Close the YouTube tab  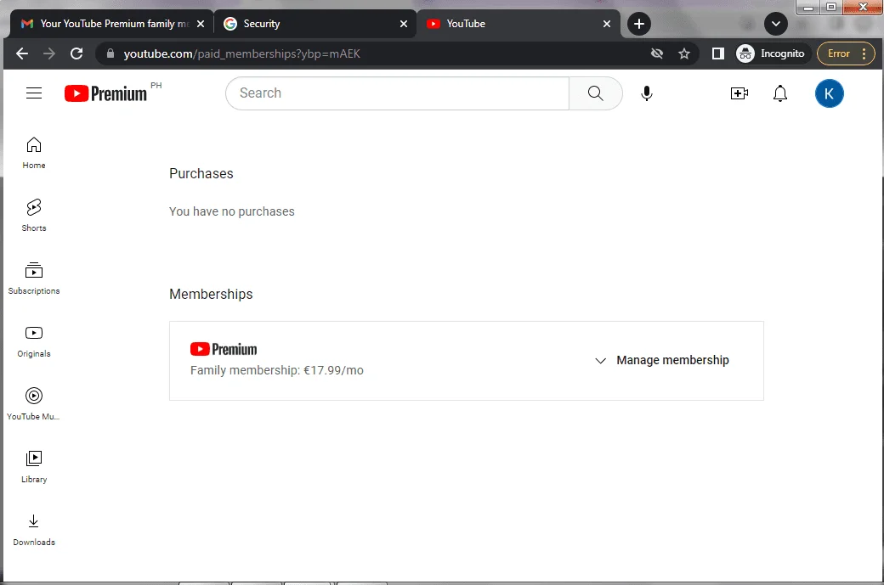click(607, 24)
